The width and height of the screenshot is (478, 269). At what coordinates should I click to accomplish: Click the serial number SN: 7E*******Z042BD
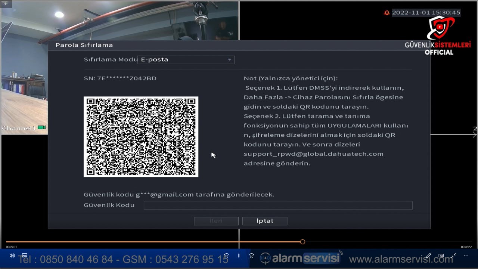[x=120, y=78]
